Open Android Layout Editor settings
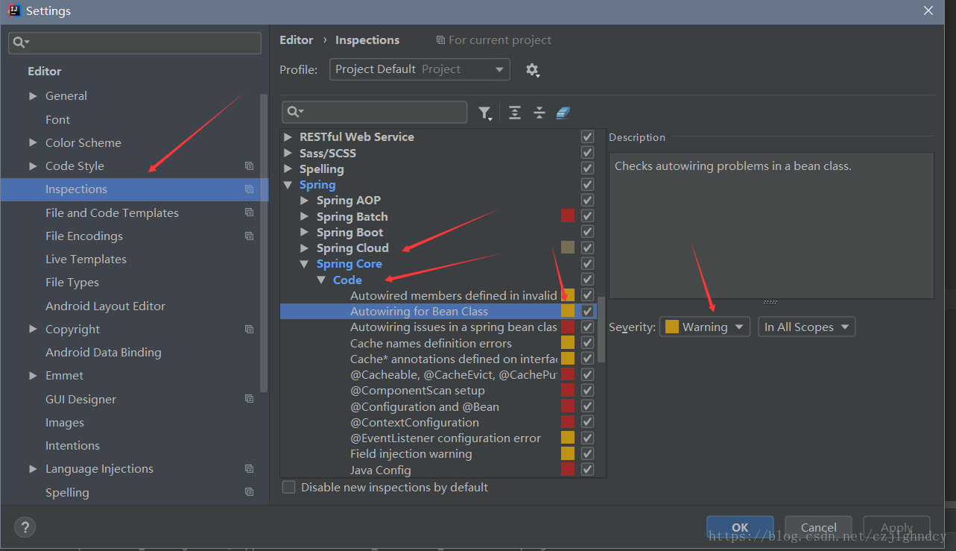The height and width of the screenshot is (551, 956). pos(105,306)
